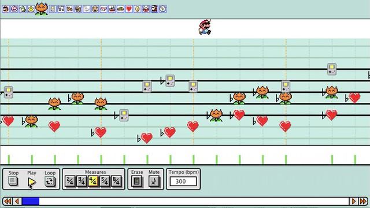This screenshot has width=370, height=208.
Task: Select the Mushroom instrument icon
Action: [x=14, y=9]
